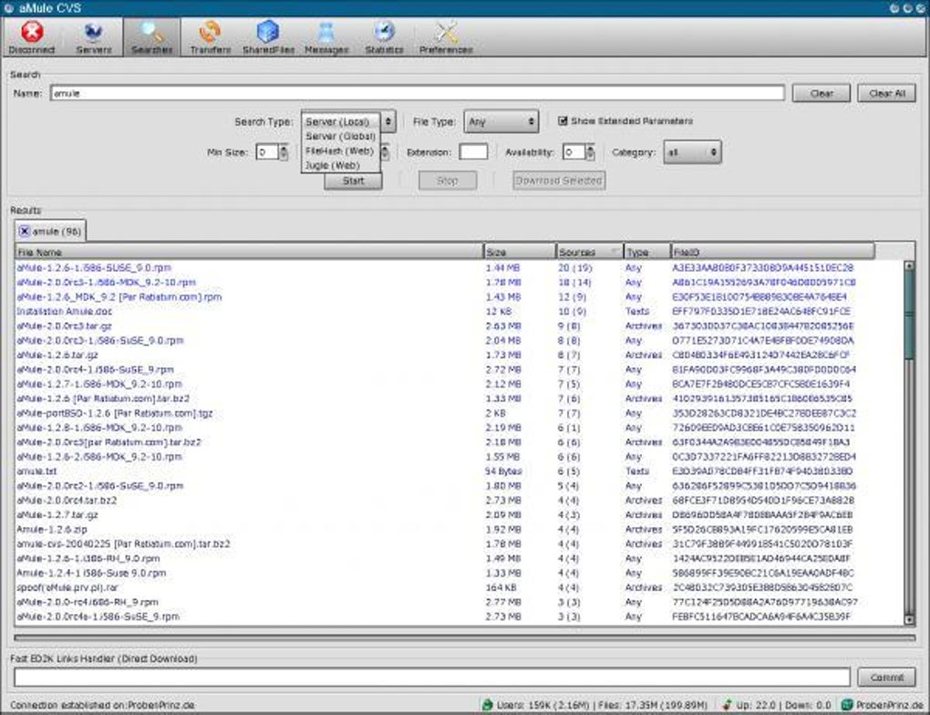Open the SharedFiles view
This screenshot has height=715, width=930.
point(268,36)
